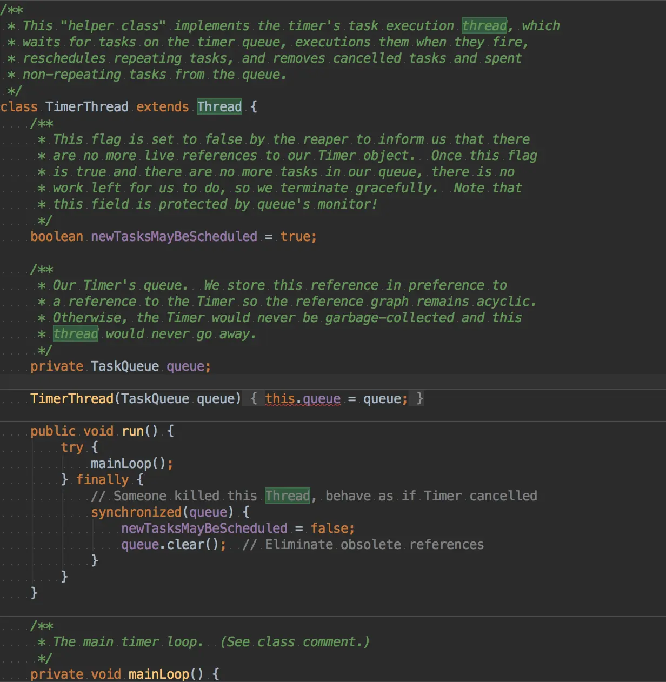The height and width of the screenshot is (682, 666).
Task: Click the 'true' literal value
Action: (x=295, y=237)
